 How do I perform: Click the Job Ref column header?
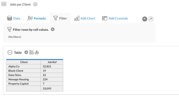[x=52, y=62]
